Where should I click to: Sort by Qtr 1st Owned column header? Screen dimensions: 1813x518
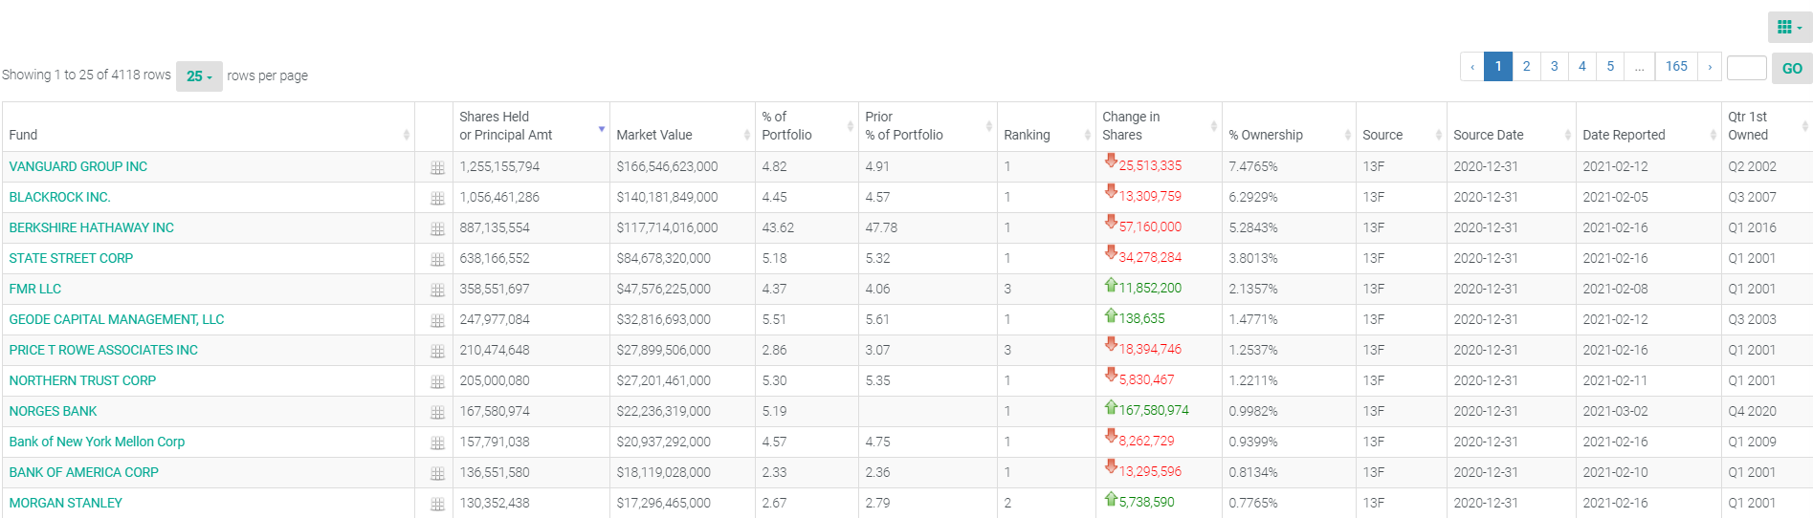pyautogui.click(x=1767, y=126)
